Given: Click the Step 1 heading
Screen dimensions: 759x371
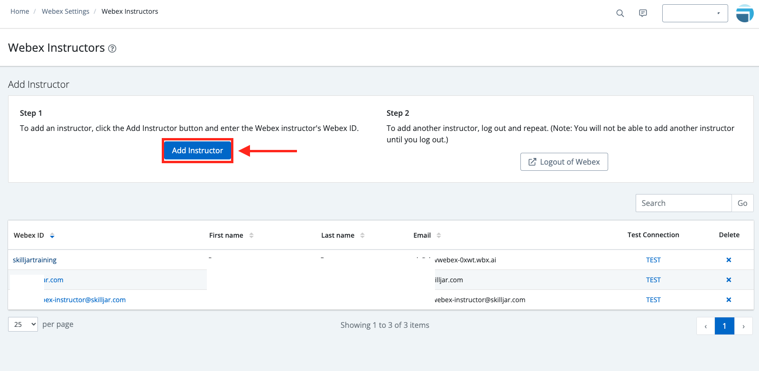Looking at the screenshot, I should click(31, 113).
